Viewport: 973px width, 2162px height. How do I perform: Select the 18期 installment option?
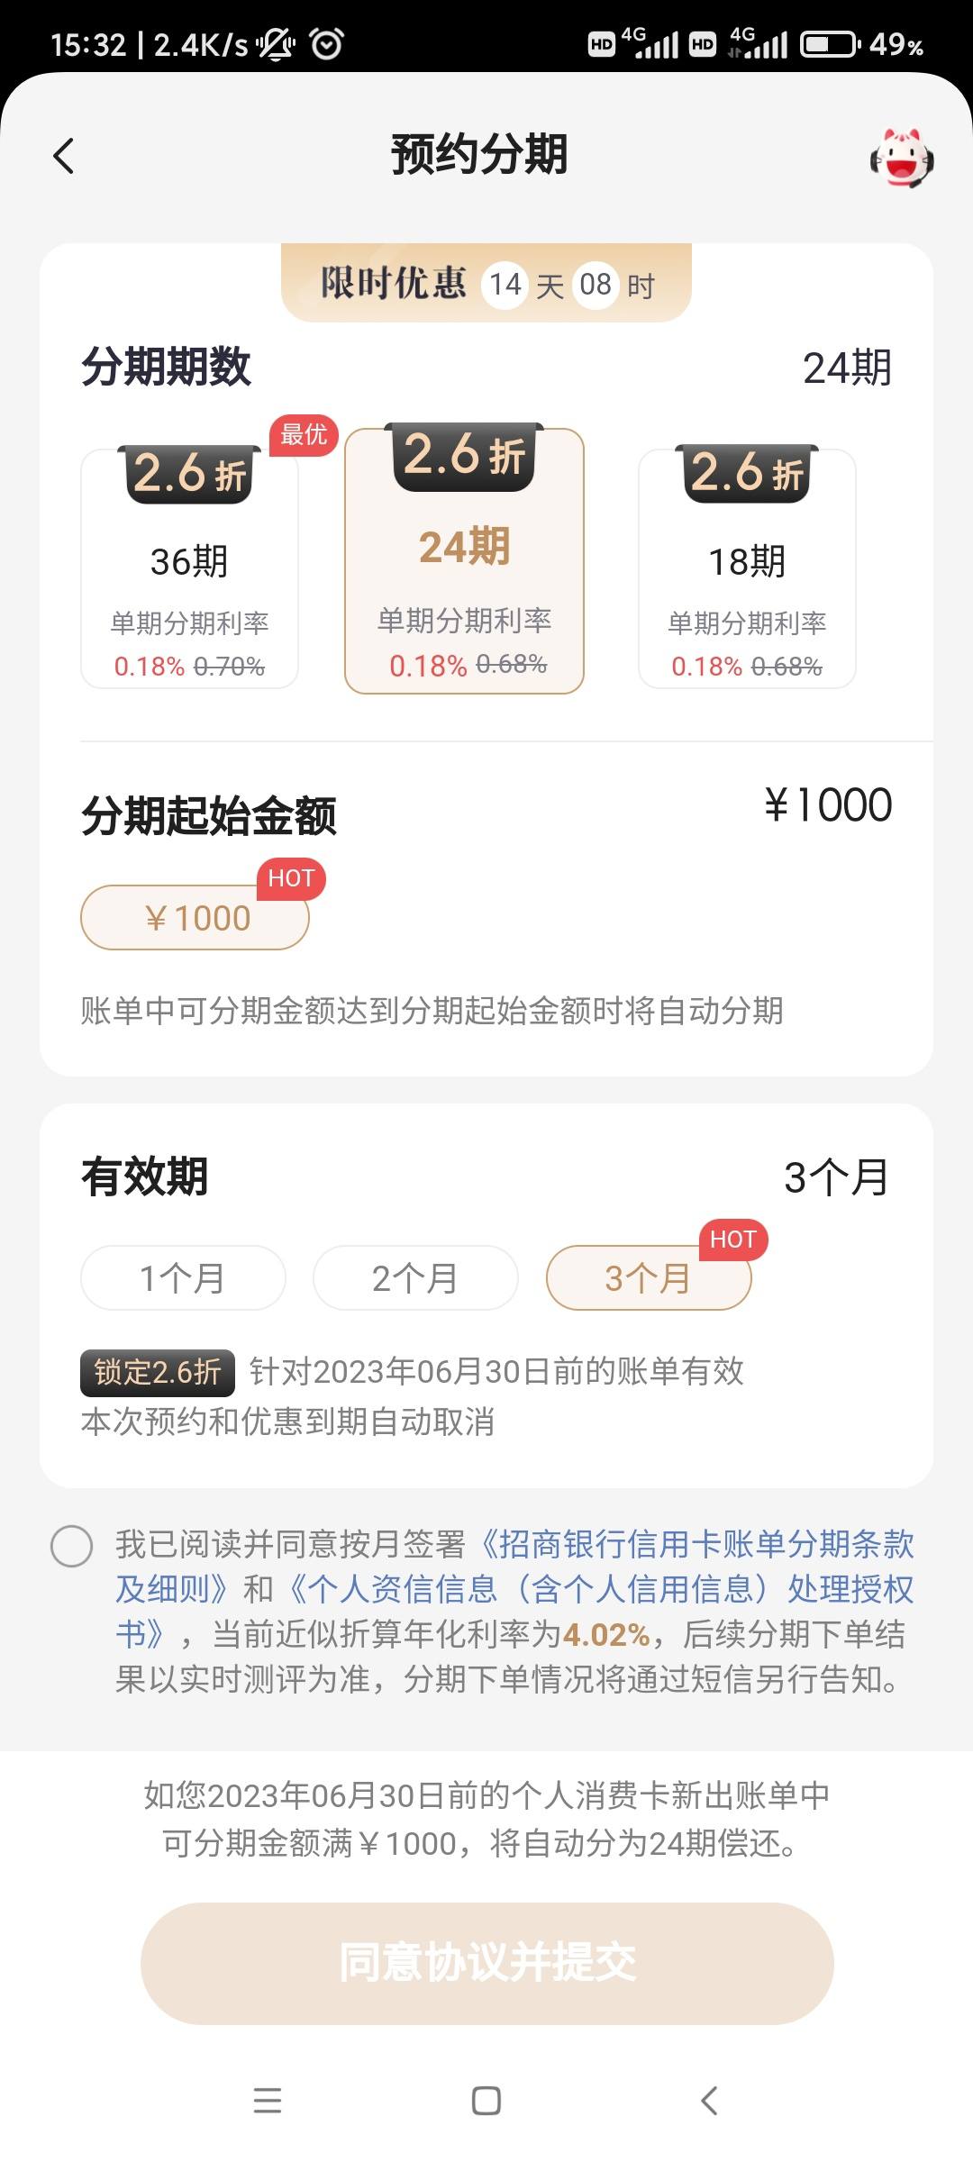747,568
